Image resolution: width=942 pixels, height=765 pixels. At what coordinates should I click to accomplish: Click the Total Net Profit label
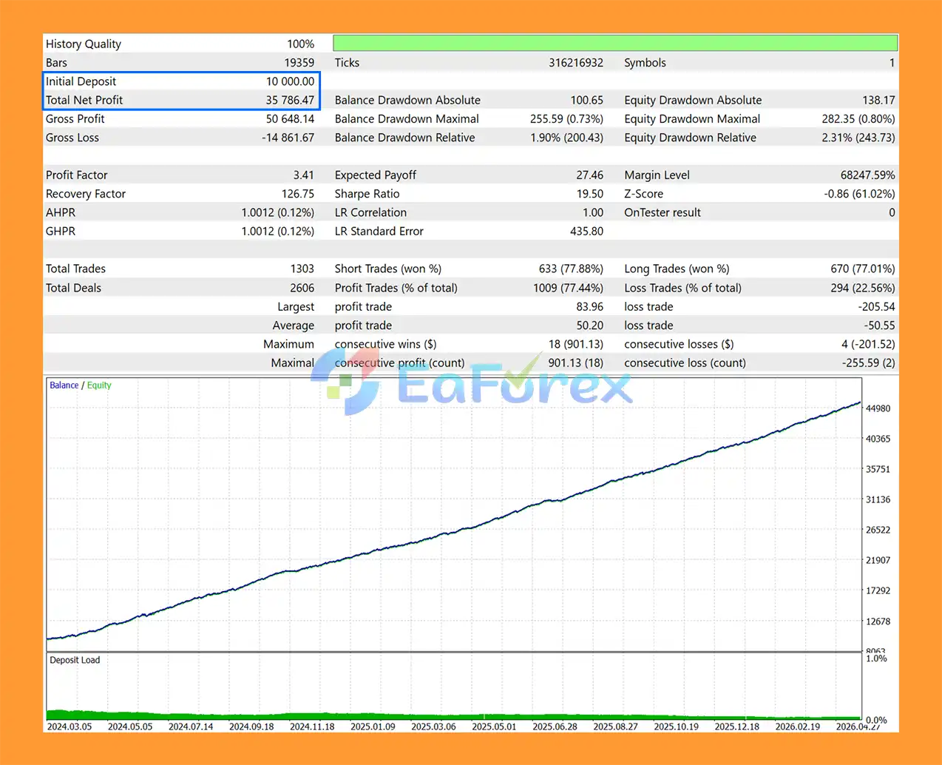(84, 100)
